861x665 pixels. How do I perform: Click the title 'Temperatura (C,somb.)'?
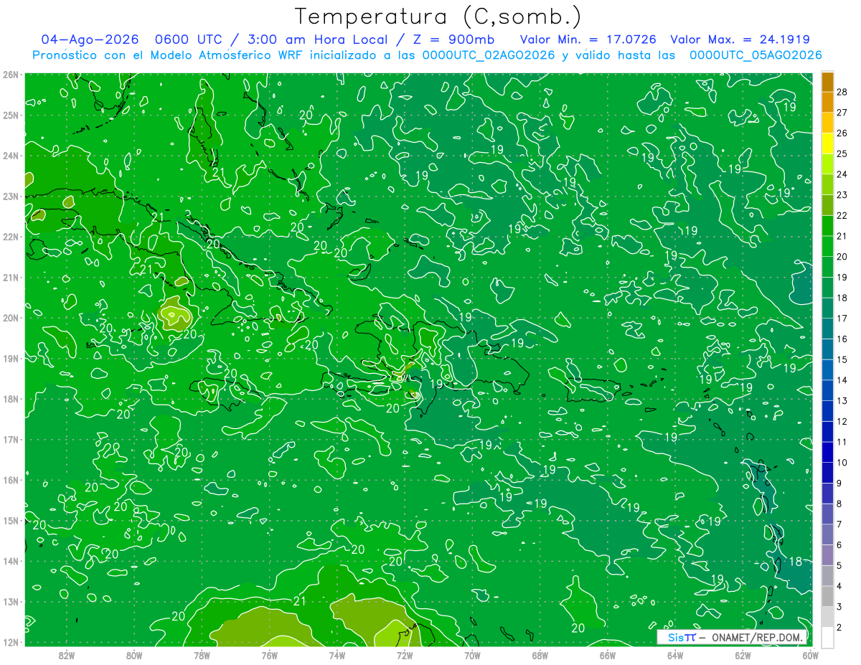coord(438,16)
